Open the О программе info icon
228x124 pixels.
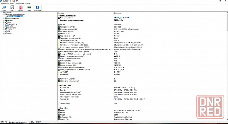[37, 7]
